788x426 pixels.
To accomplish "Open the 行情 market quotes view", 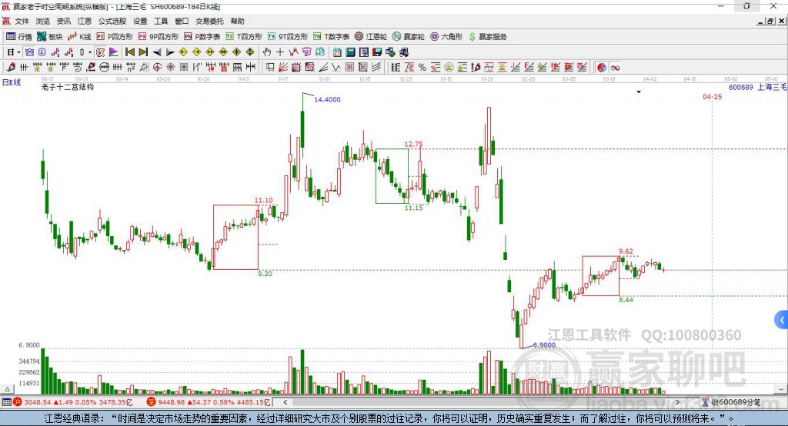I will (18, 37).
